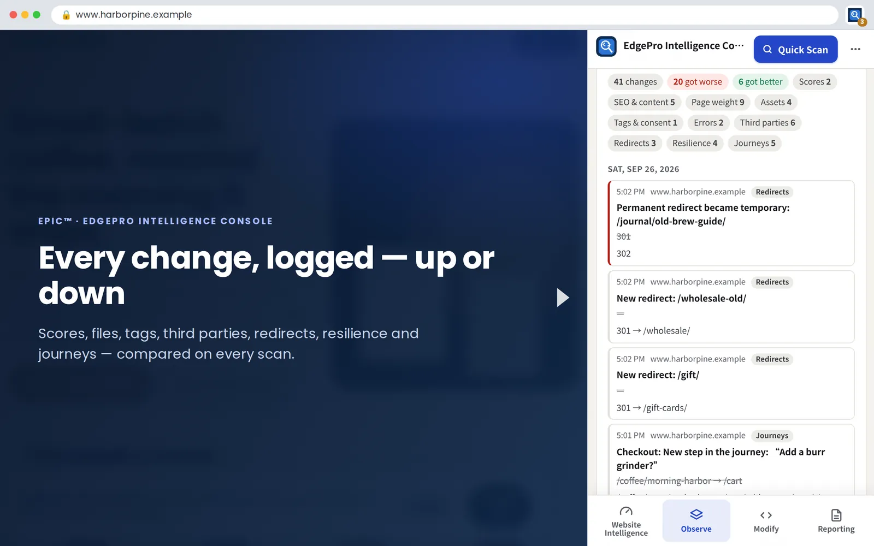Image resolution: width=874 pixels, height=546 pixels.
Task: Select Resilience 4 filter chip
Action: click(695, 143)
